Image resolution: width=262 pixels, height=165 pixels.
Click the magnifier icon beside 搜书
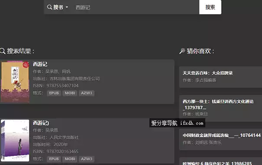click(x=49, y=7)
